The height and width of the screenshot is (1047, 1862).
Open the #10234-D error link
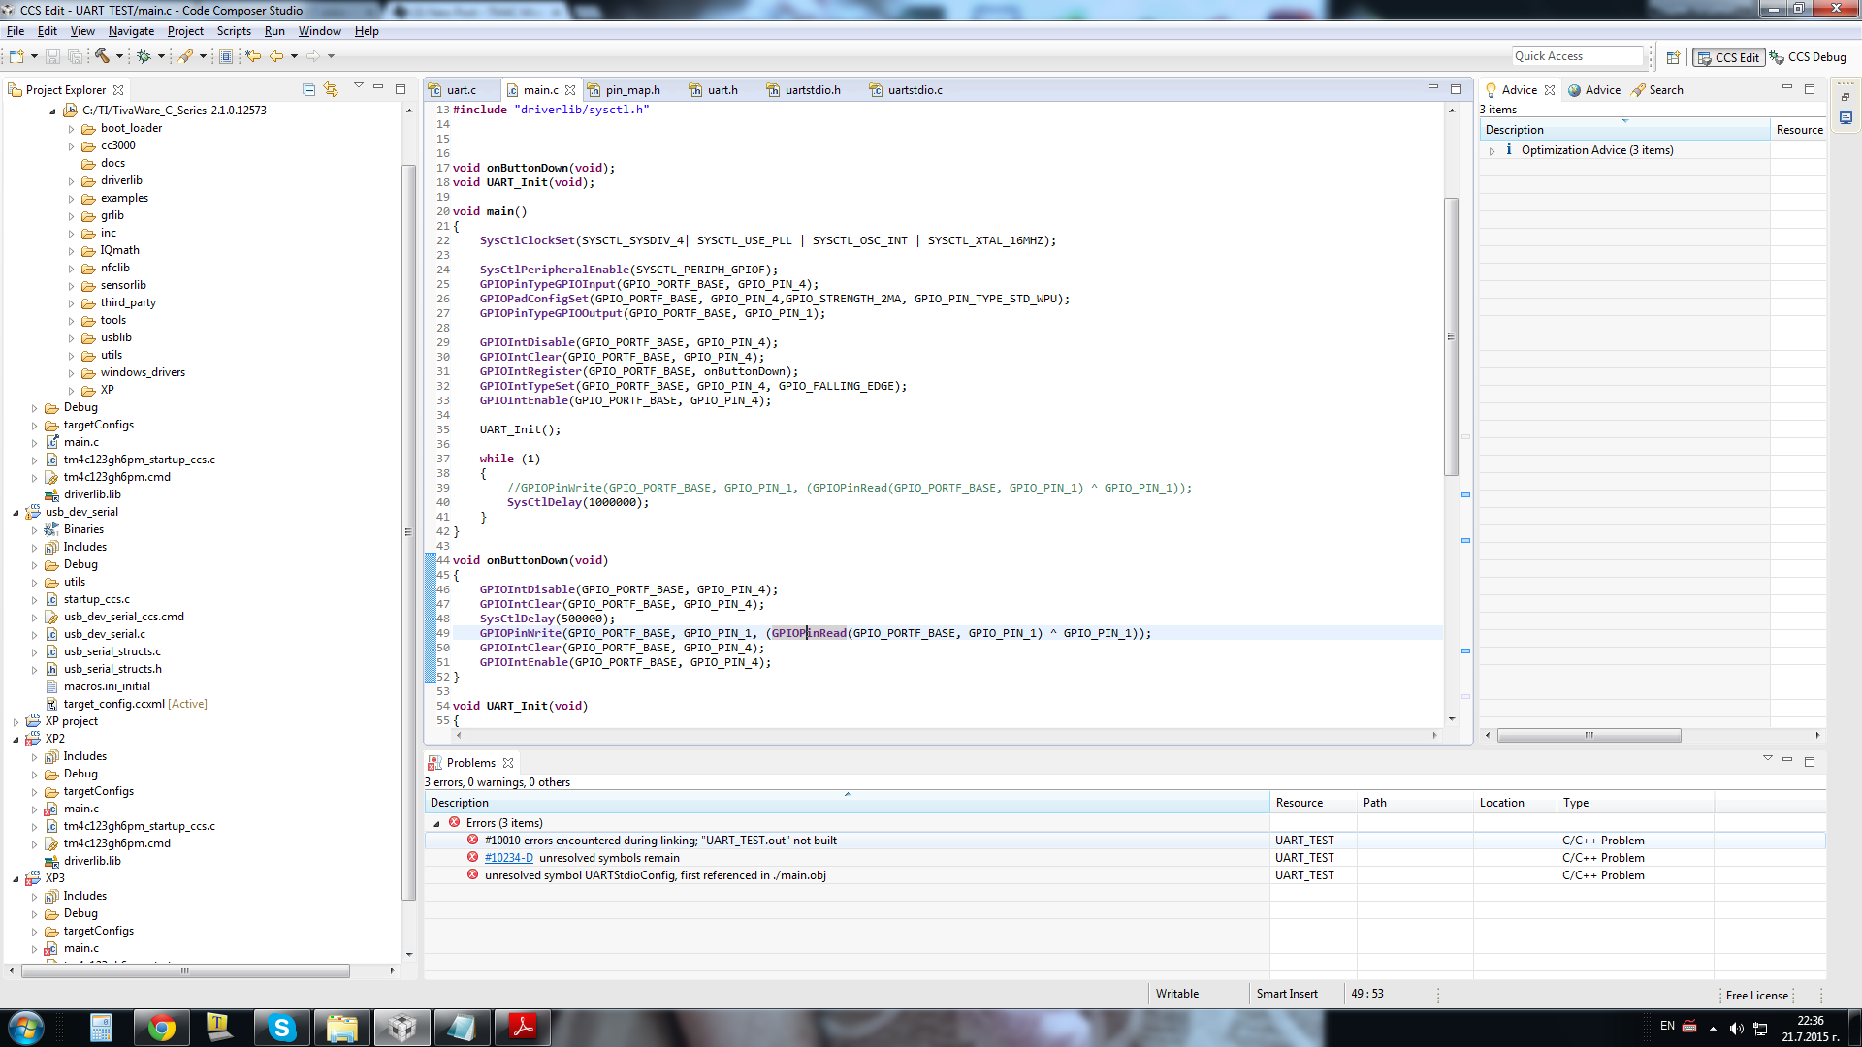pyautogui.click(x=508, y=858)
